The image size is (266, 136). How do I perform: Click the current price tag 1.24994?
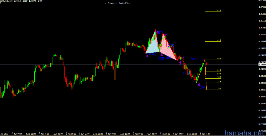[262, 65]
